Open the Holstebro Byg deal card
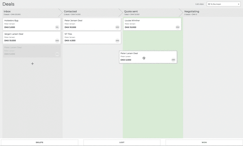 click(x=32, y=24)
